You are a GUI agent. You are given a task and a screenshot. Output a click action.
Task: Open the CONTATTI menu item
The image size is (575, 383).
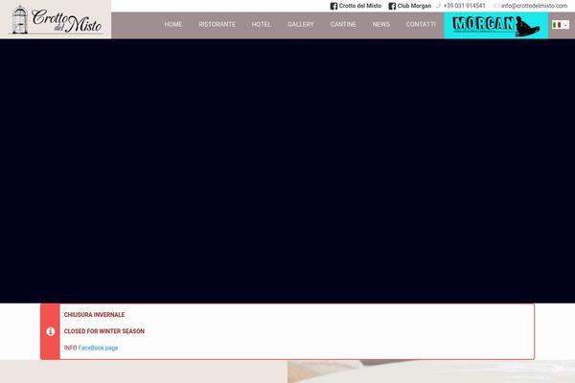click(x=421, y=25)
